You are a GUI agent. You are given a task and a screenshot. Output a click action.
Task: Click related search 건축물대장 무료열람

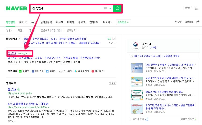pyautogui.click(x=89, y=43)
